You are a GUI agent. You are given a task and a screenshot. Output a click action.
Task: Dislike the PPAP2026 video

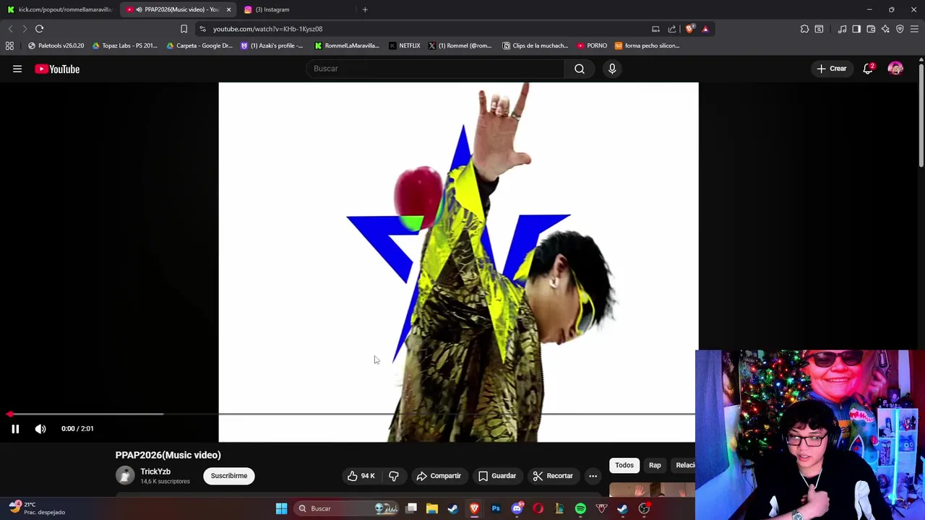(394, 476)
